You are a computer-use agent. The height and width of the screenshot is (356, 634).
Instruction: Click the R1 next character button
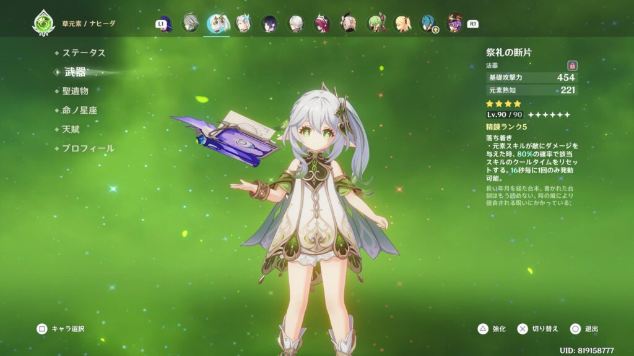click(472, 24)
